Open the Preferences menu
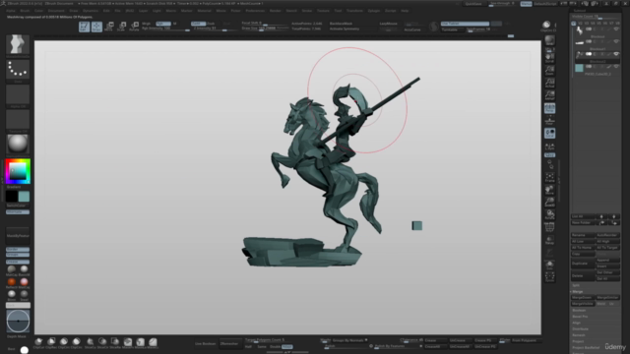 (x=255, y=11)
